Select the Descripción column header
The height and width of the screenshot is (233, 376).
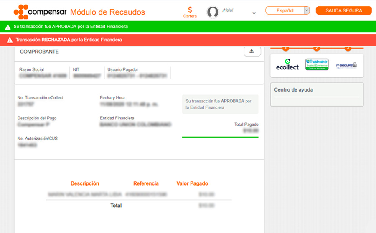[x=85, y=183]
